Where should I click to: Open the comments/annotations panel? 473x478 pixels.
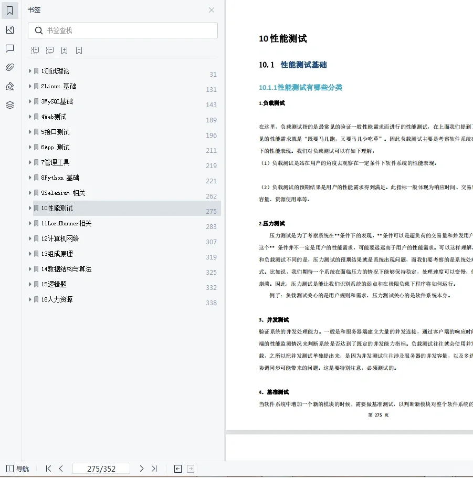(x=9, y=49)
